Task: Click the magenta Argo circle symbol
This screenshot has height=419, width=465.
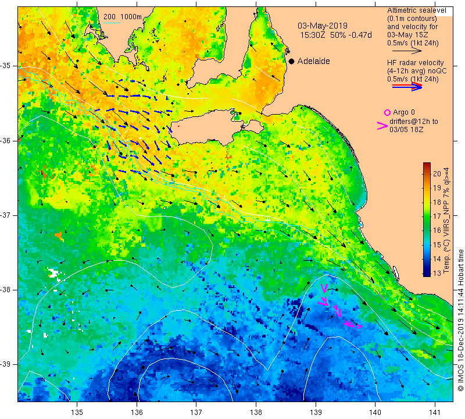Action: pos(387,112)
